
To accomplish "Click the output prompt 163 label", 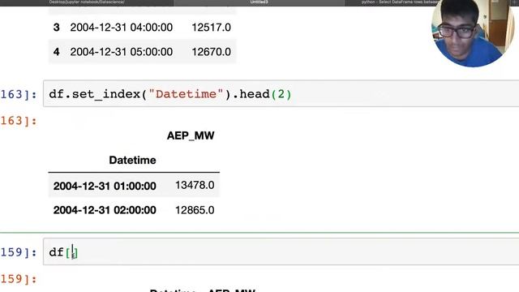I will pos(19,121).
